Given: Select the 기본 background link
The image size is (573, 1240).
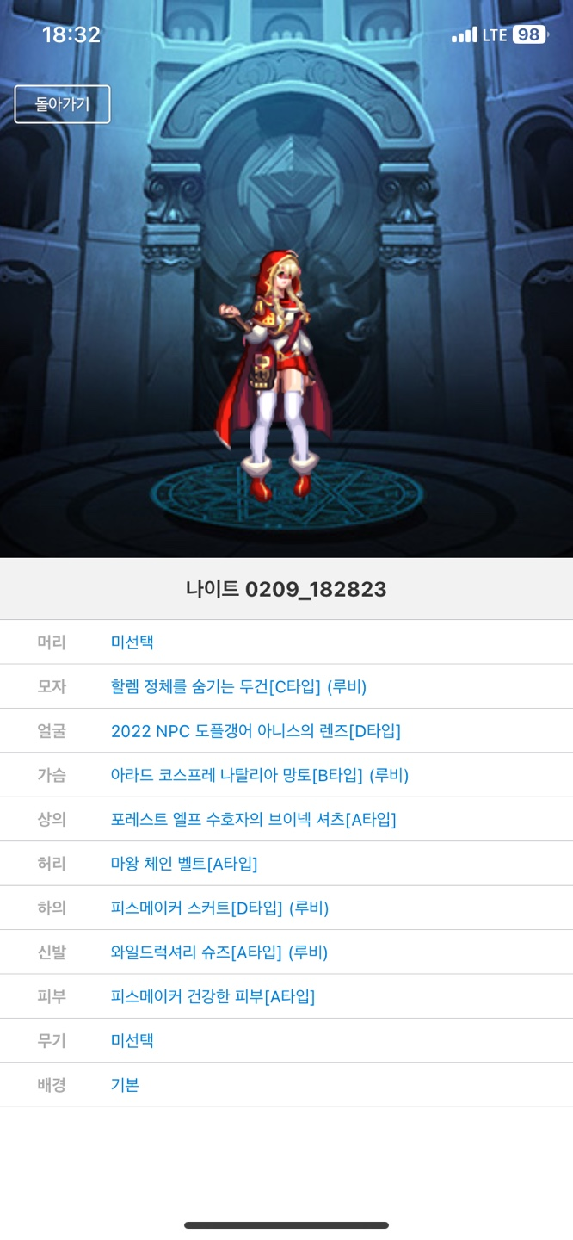Looking at the screenshot, I should pyautogui.click(x=125, y=1085).
